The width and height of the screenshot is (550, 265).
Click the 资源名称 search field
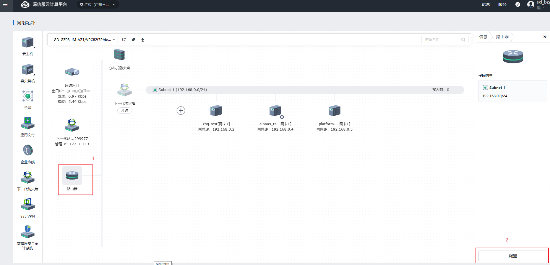pos(442,39)
